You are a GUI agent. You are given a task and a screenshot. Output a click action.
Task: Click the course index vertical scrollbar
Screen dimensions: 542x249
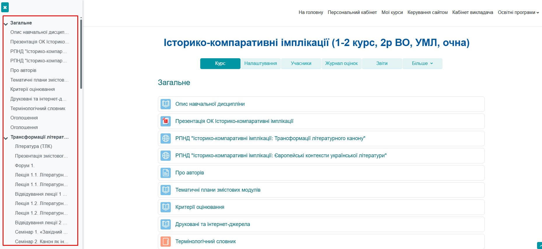point(81,54)
